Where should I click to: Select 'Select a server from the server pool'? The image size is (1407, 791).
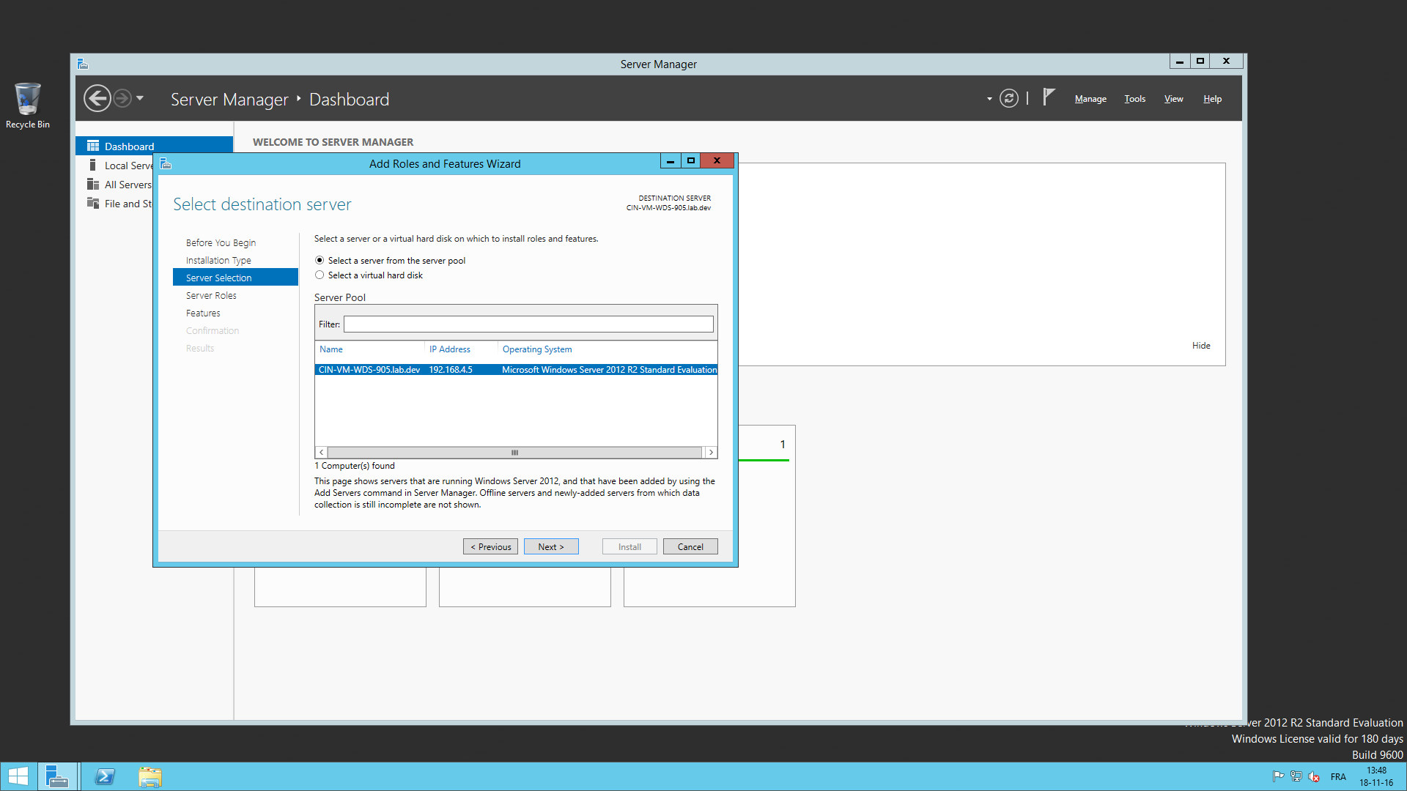tap(320, 260)
